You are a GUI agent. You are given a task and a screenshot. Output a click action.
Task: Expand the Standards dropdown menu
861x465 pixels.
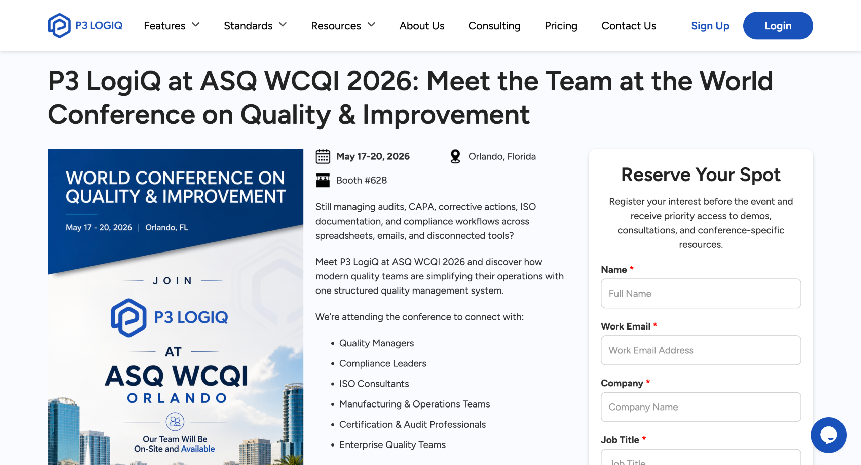[256, 26]
